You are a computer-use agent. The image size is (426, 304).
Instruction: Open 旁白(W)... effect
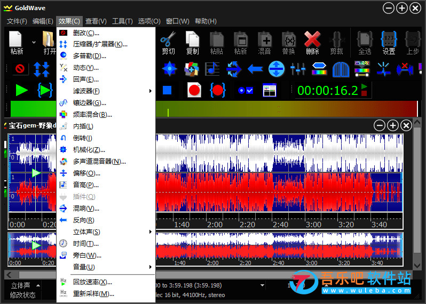tap(106, 255)
